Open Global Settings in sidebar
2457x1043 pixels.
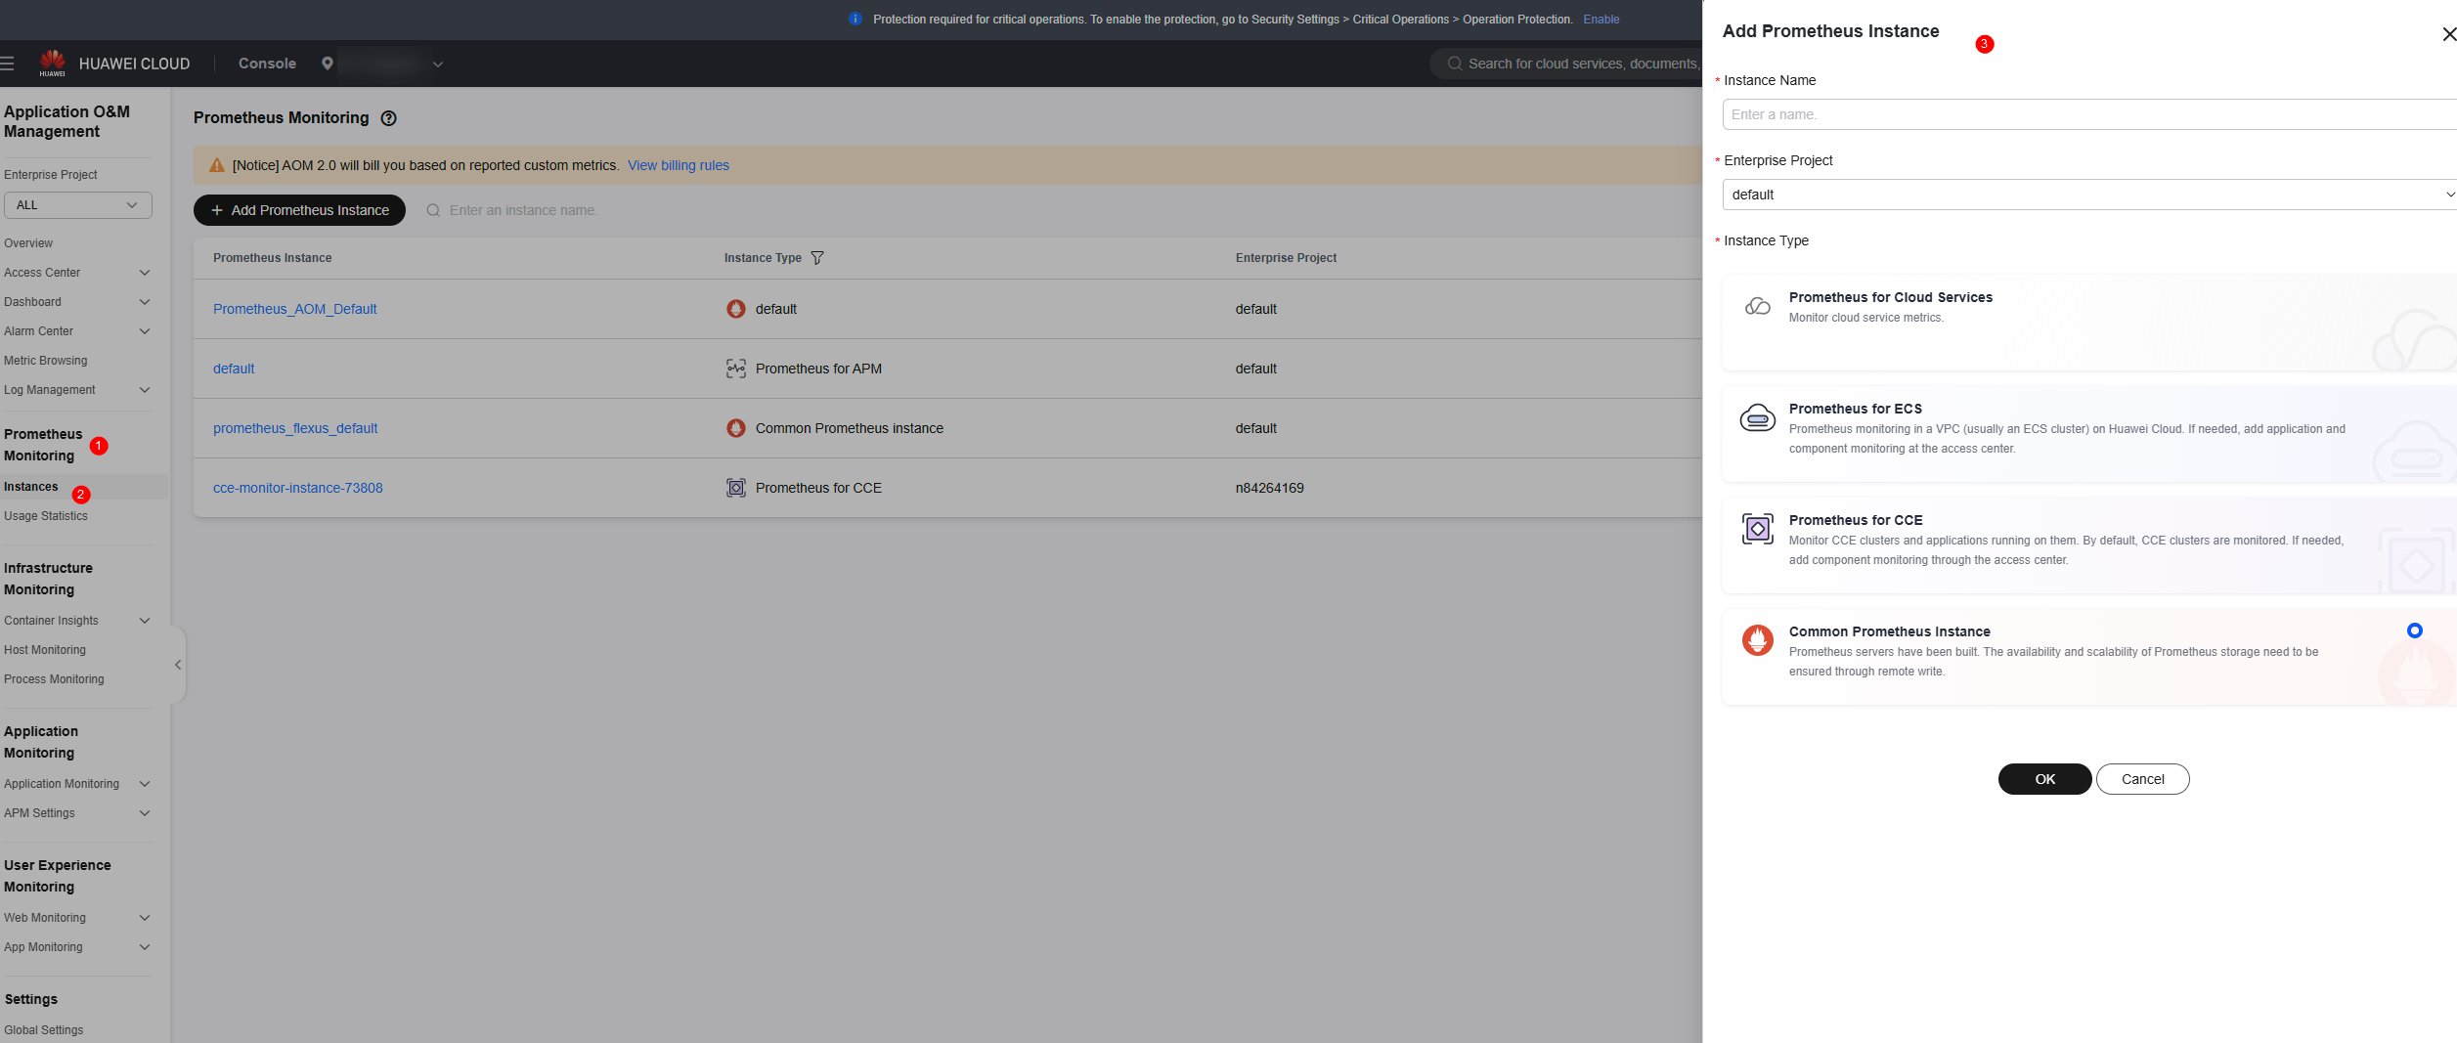click(43, 1030)
